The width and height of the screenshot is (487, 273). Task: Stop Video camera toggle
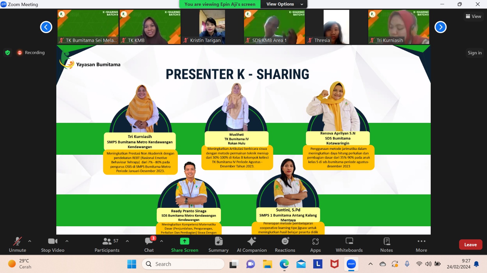coord(53,244)
